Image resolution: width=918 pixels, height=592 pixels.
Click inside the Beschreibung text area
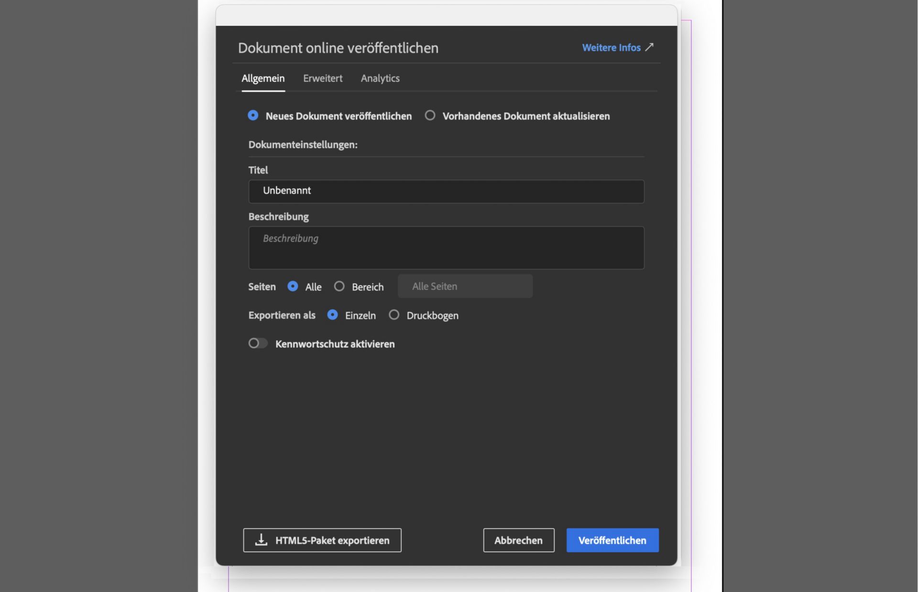(446, 248)
